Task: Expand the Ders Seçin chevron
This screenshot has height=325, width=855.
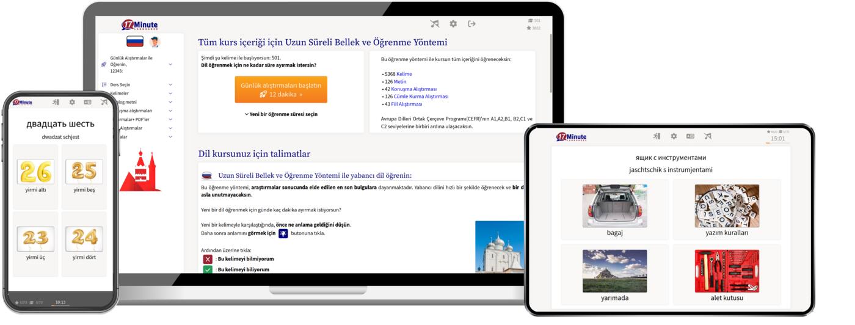Action: coord(170,85)
